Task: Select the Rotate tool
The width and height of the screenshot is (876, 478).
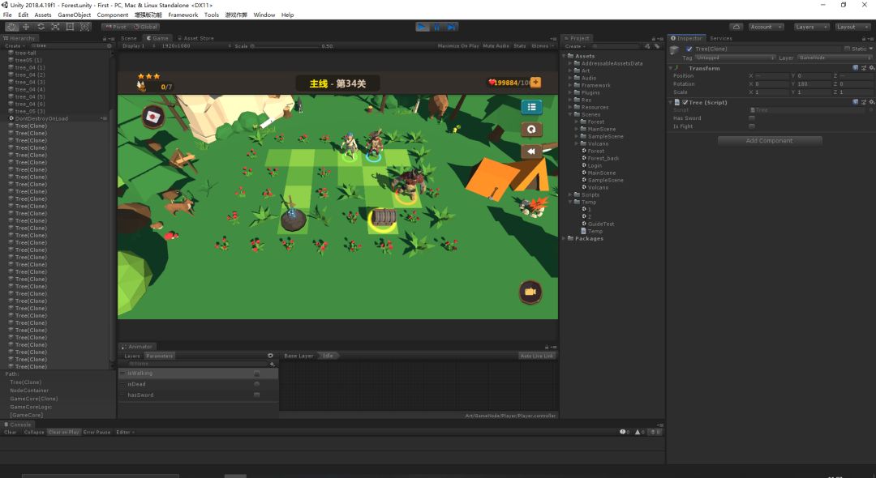Action: coord(41,27)
